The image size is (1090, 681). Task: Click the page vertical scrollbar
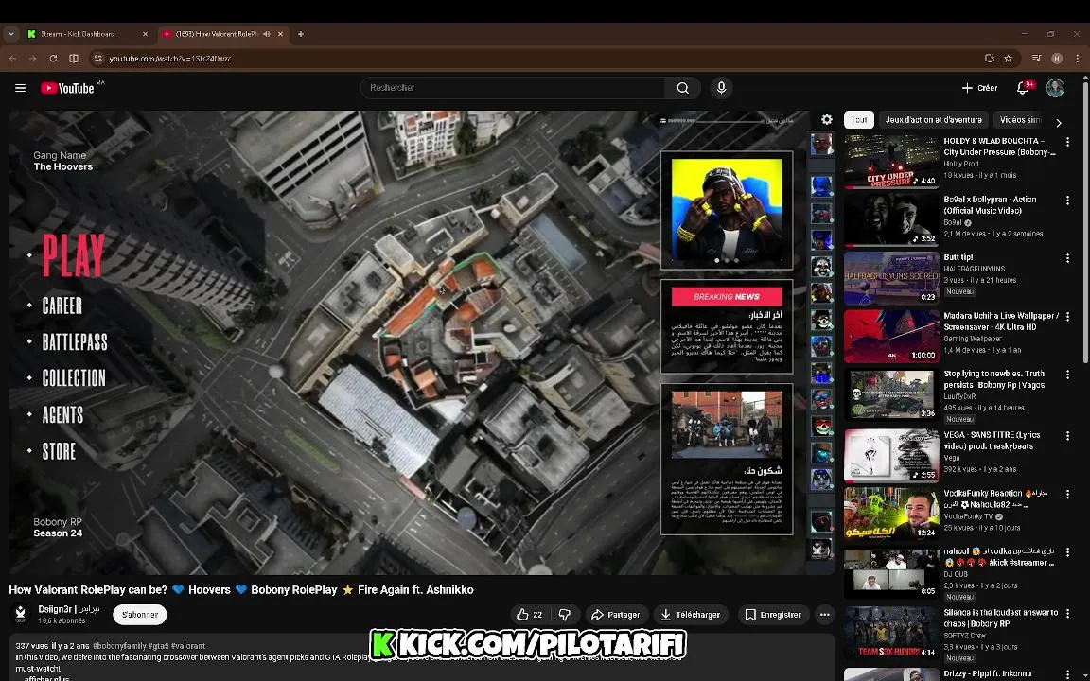tap(1086, 222)
